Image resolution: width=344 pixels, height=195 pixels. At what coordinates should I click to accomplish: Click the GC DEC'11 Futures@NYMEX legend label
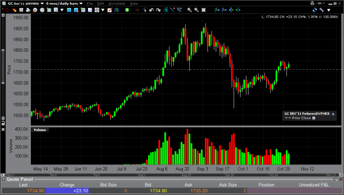tap(307, 113)
